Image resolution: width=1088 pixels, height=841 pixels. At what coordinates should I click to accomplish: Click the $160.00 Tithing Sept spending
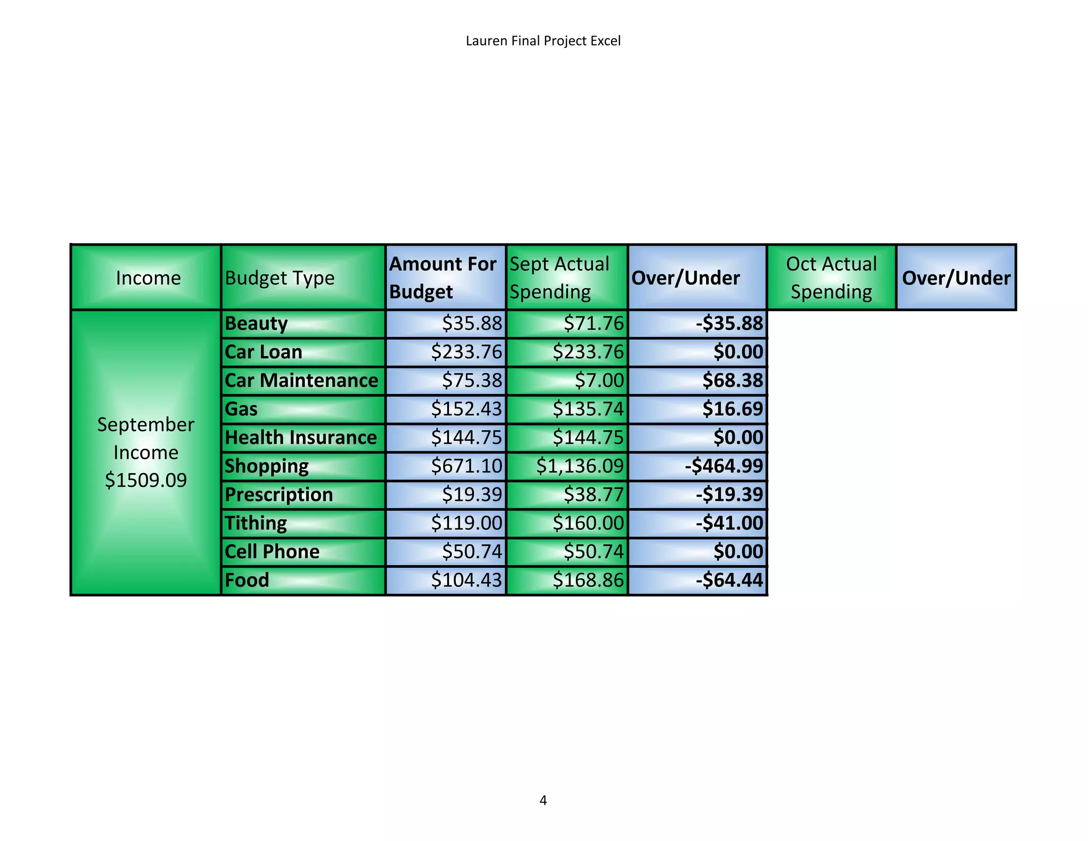567,524
